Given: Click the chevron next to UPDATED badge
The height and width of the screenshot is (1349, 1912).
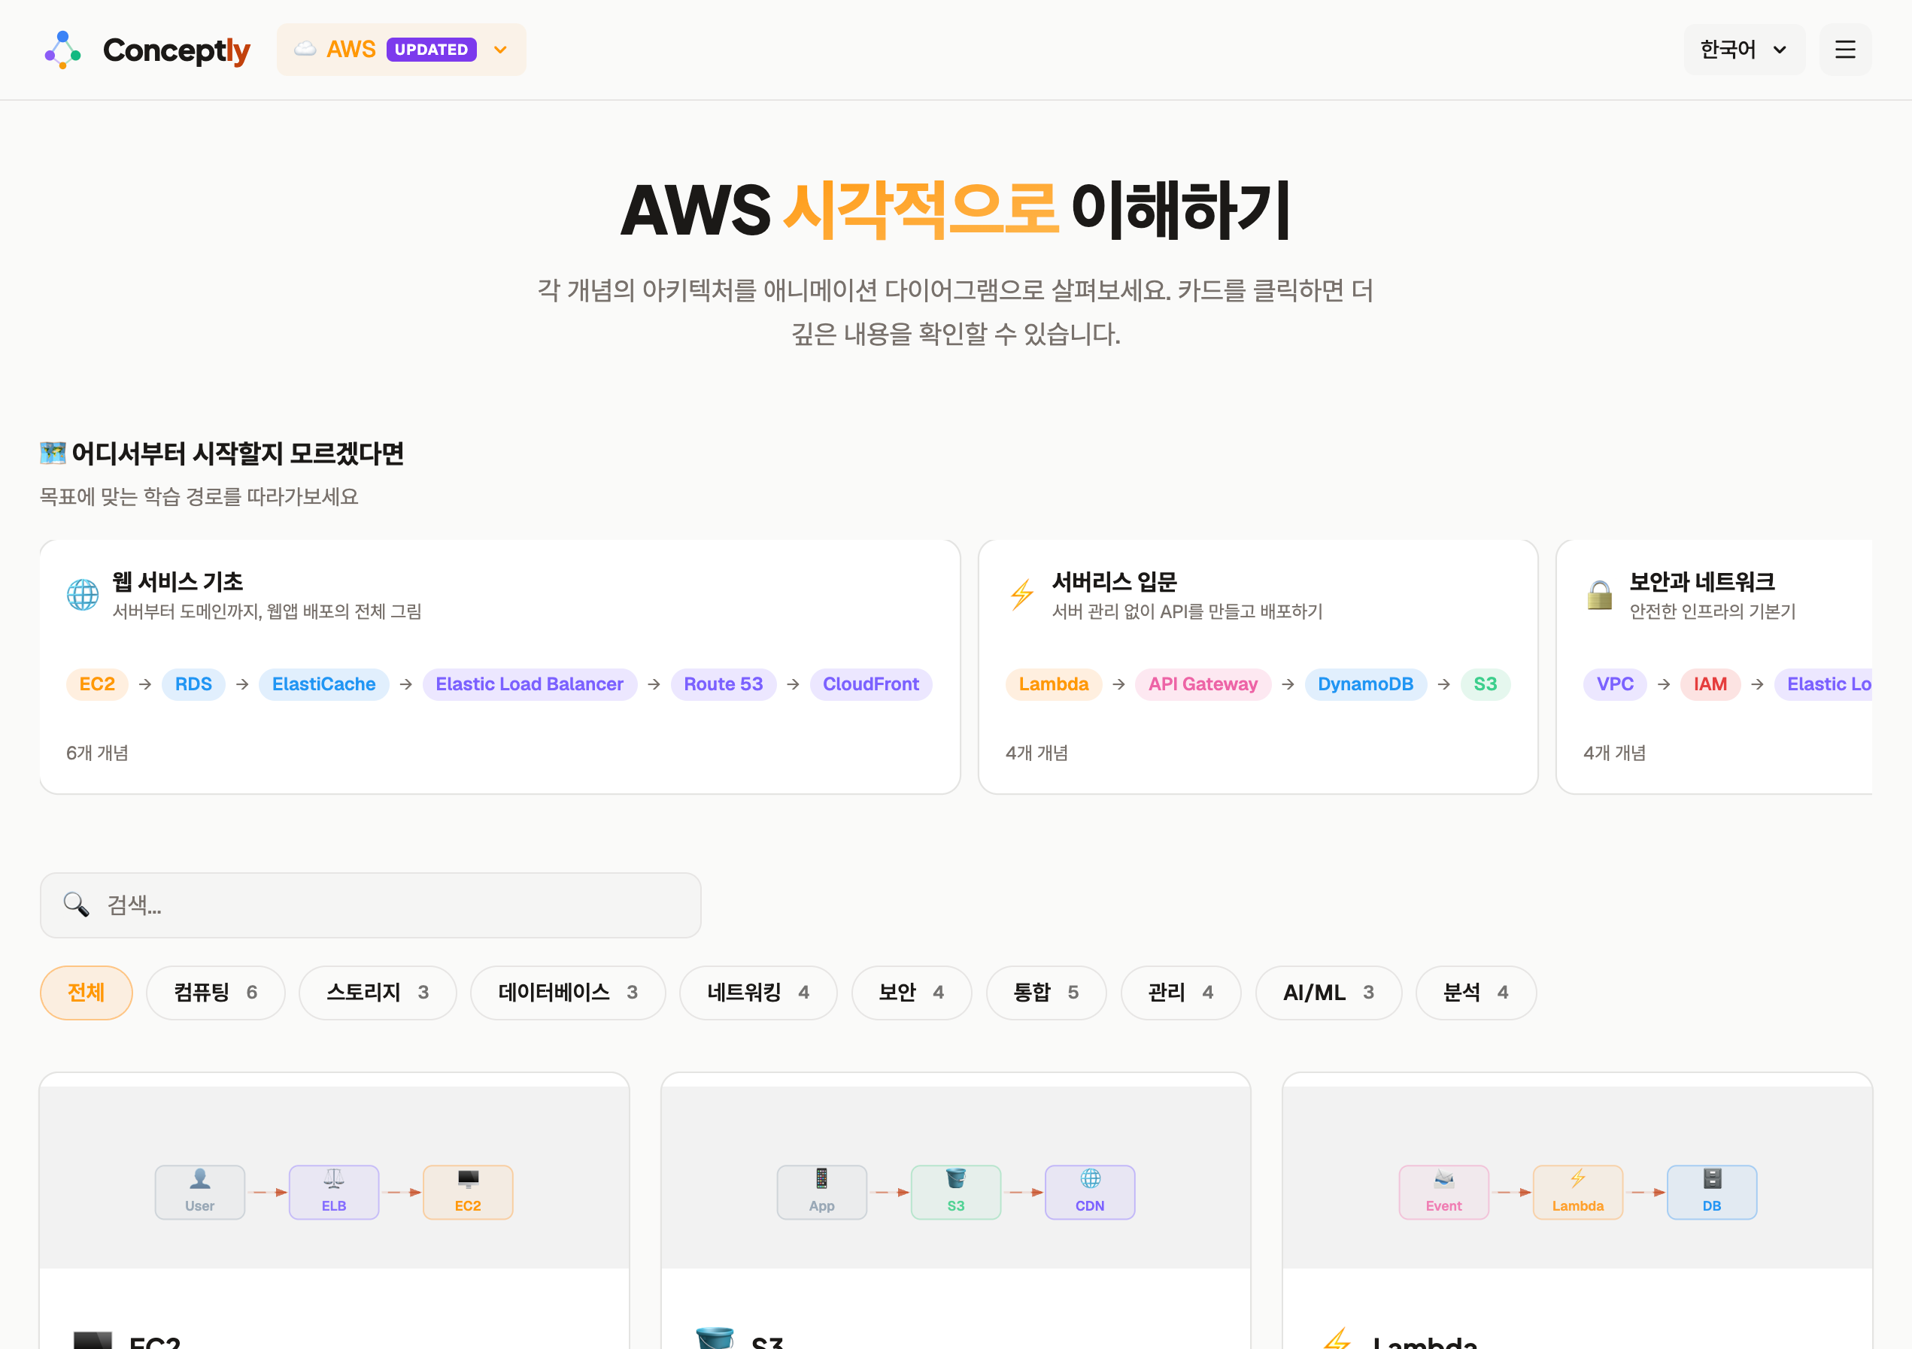Looking at the screenshot, I should 500,50.
